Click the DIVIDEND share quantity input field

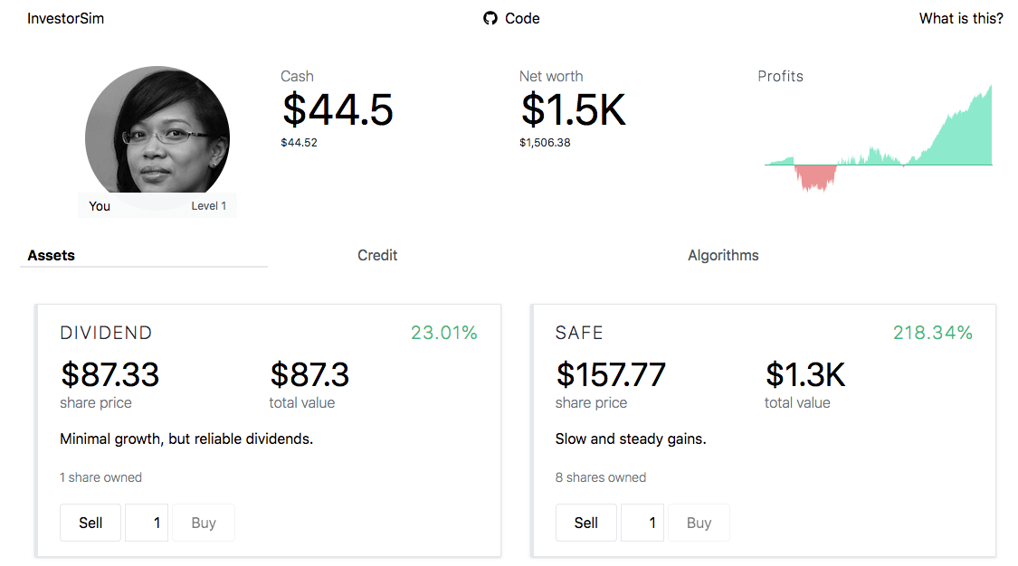coord(147,522)
